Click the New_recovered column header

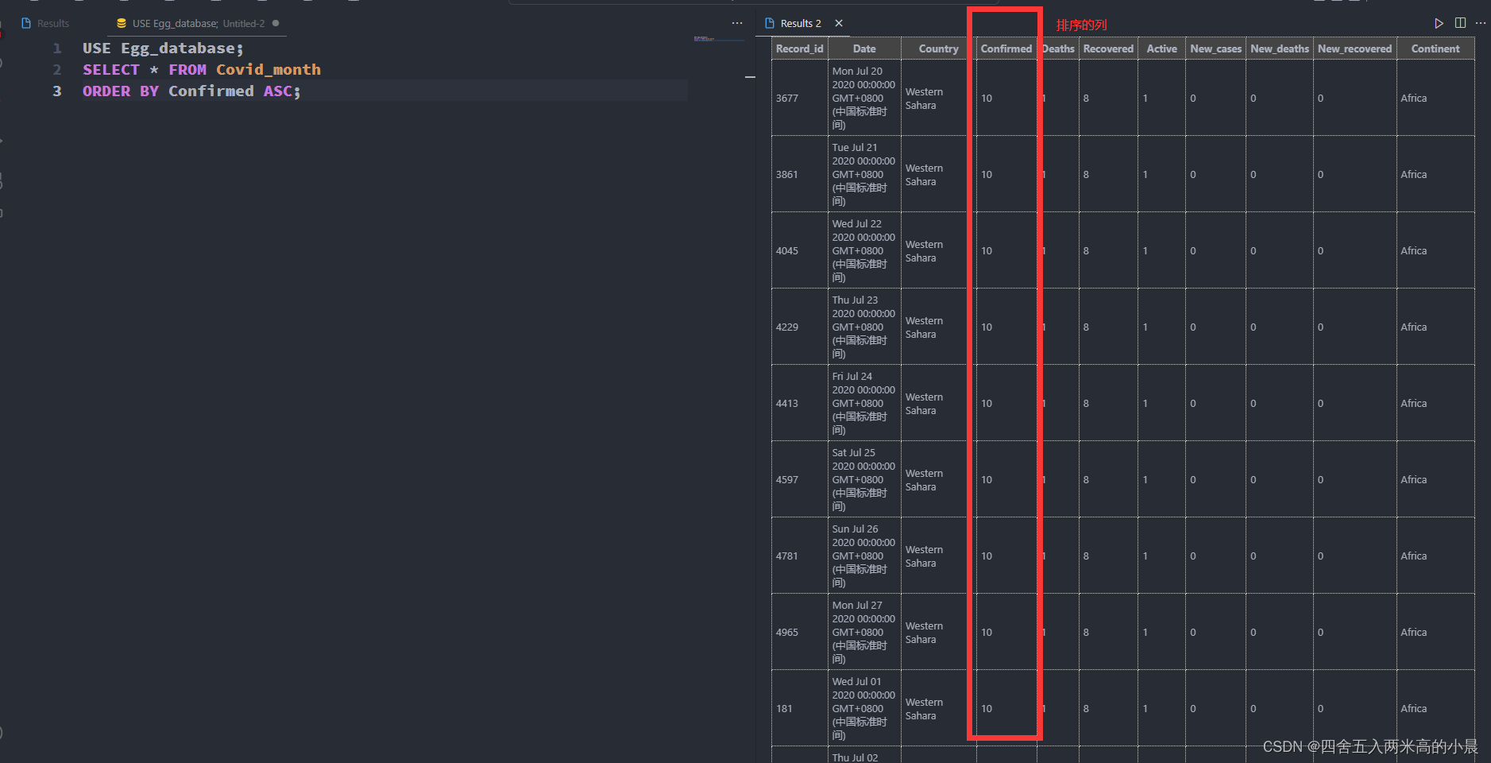(x=1355, y=48)
